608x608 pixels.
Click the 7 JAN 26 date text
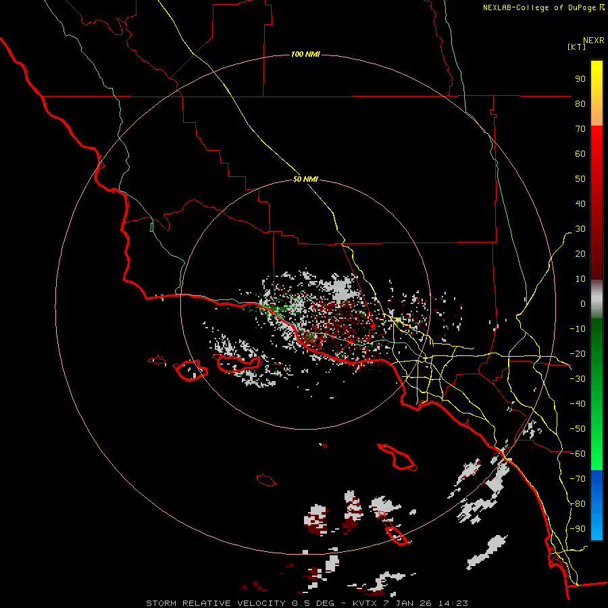tap(408, 603)
